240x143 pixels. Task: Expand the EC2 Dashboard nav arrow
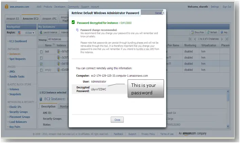click(8, 41)
